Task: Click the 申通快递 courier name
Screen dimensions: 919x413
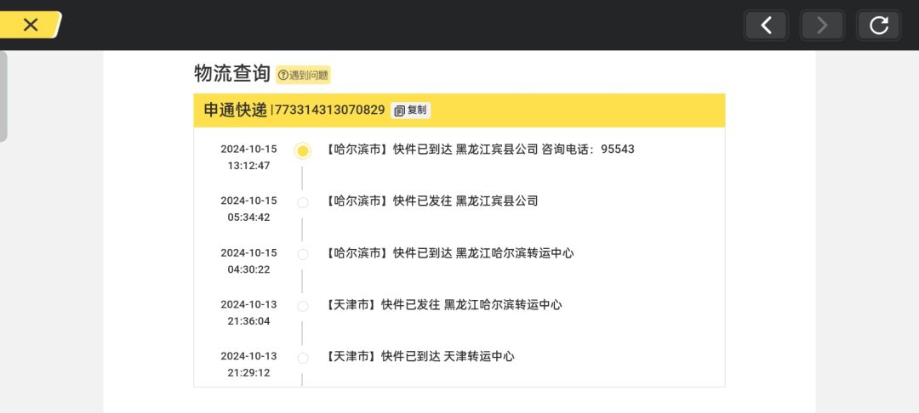Action: click(235, 110)
